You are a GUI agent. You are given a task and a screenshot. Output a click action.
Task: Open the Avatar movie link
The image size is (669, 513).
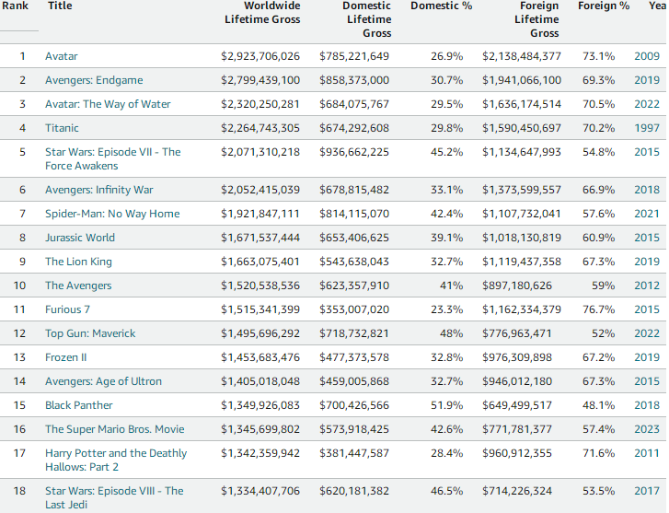62,56
